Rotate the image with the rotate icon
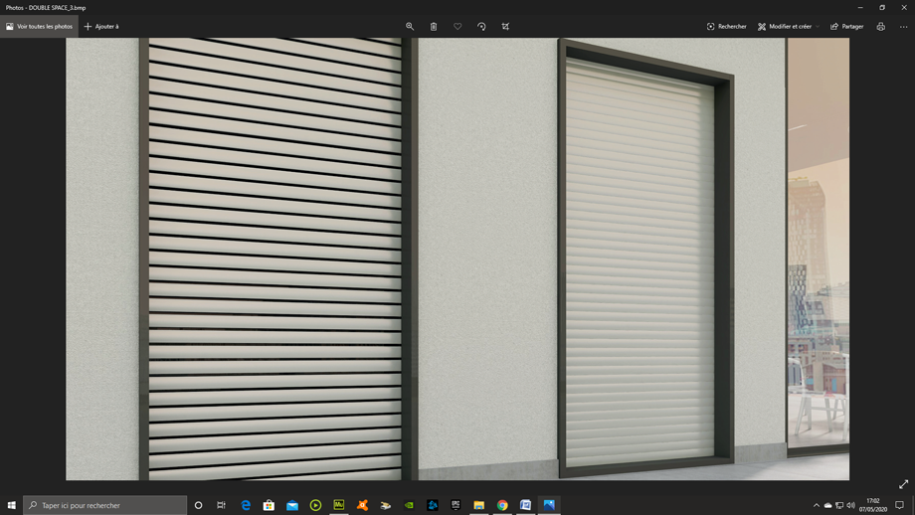The image size is (915, 515). pos(481,27)
